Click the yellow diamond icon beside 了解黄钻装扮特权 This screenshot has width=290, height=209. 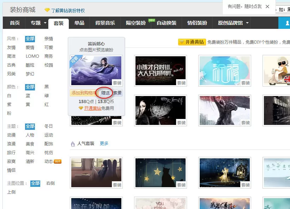click(x=47, y=10)
